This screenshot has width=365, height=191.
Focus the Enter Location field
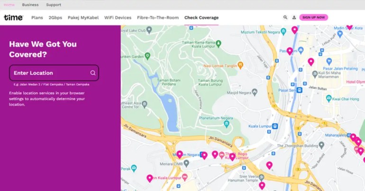pyautogui.click(x=54, y=73)
